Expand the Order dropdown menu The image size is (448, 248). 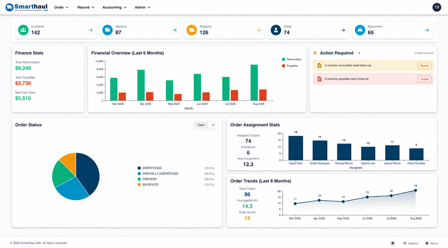(61, 7)
